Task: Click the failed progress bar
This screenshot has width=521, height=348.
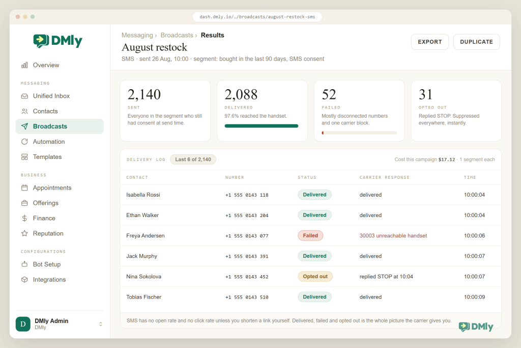Action: click(x=359, y=133)
